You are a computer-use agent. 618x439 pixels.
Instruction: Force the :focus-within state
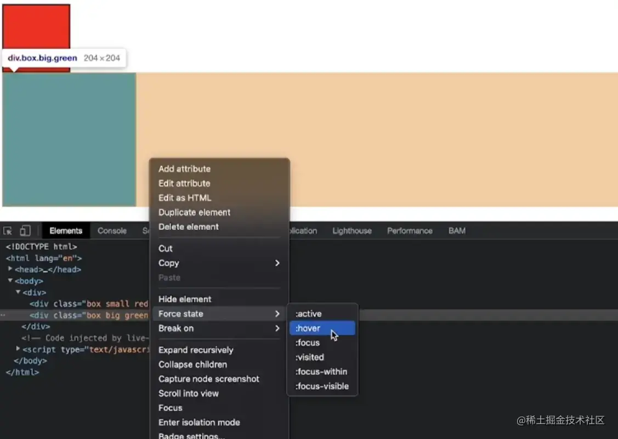322,372
